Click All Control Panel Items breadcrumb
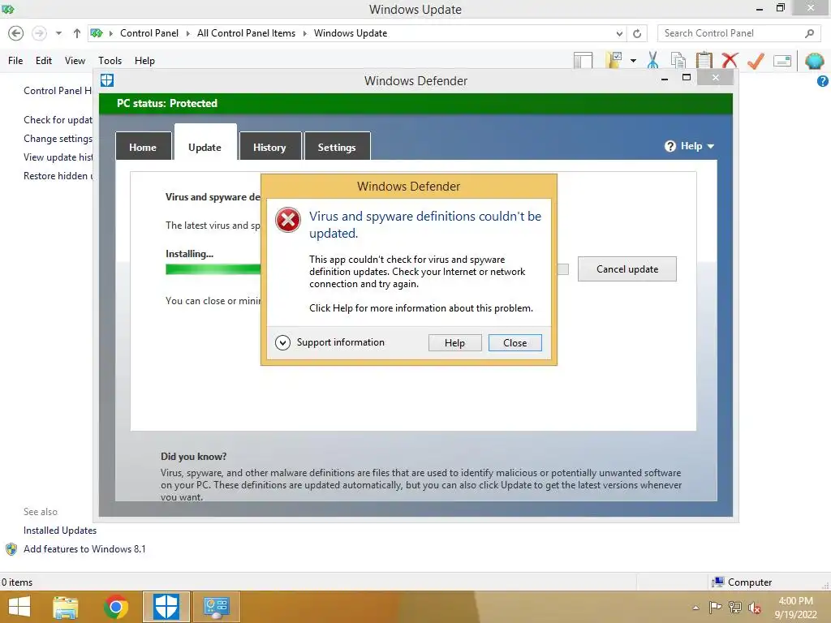Viewport: 831px width, 623px height. coord(246,33)
